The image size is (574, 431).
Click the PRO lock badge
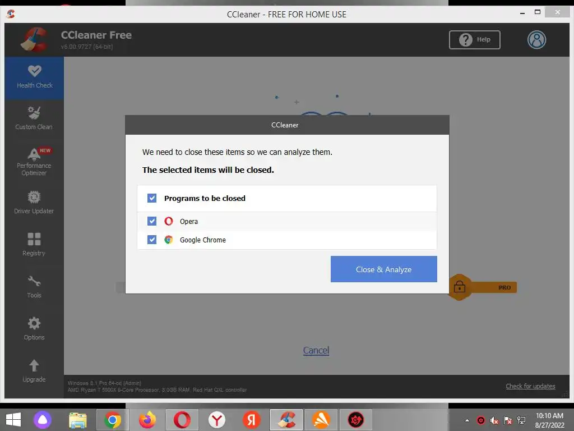[x=483, y=287]
